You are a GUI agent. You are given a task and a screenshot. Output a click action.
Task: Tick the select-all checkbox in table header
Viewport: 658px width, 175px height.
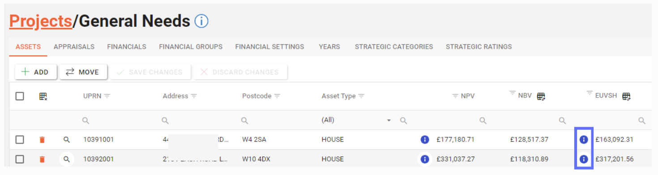(x=20, y=96)
